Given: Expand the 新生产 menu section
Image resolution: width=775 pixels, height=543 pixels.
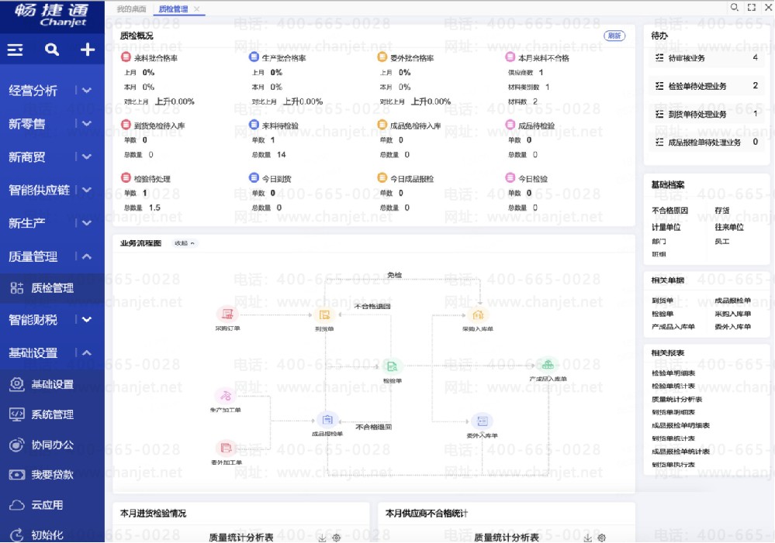Looking at the screenshot, I should pyautogui.click(x=87, y=223).
